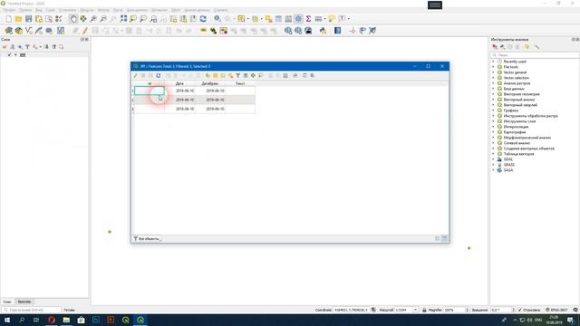Viewport: 580px width, 326px height.
Task: Reload the attribute table
Action: pos(159,75)
